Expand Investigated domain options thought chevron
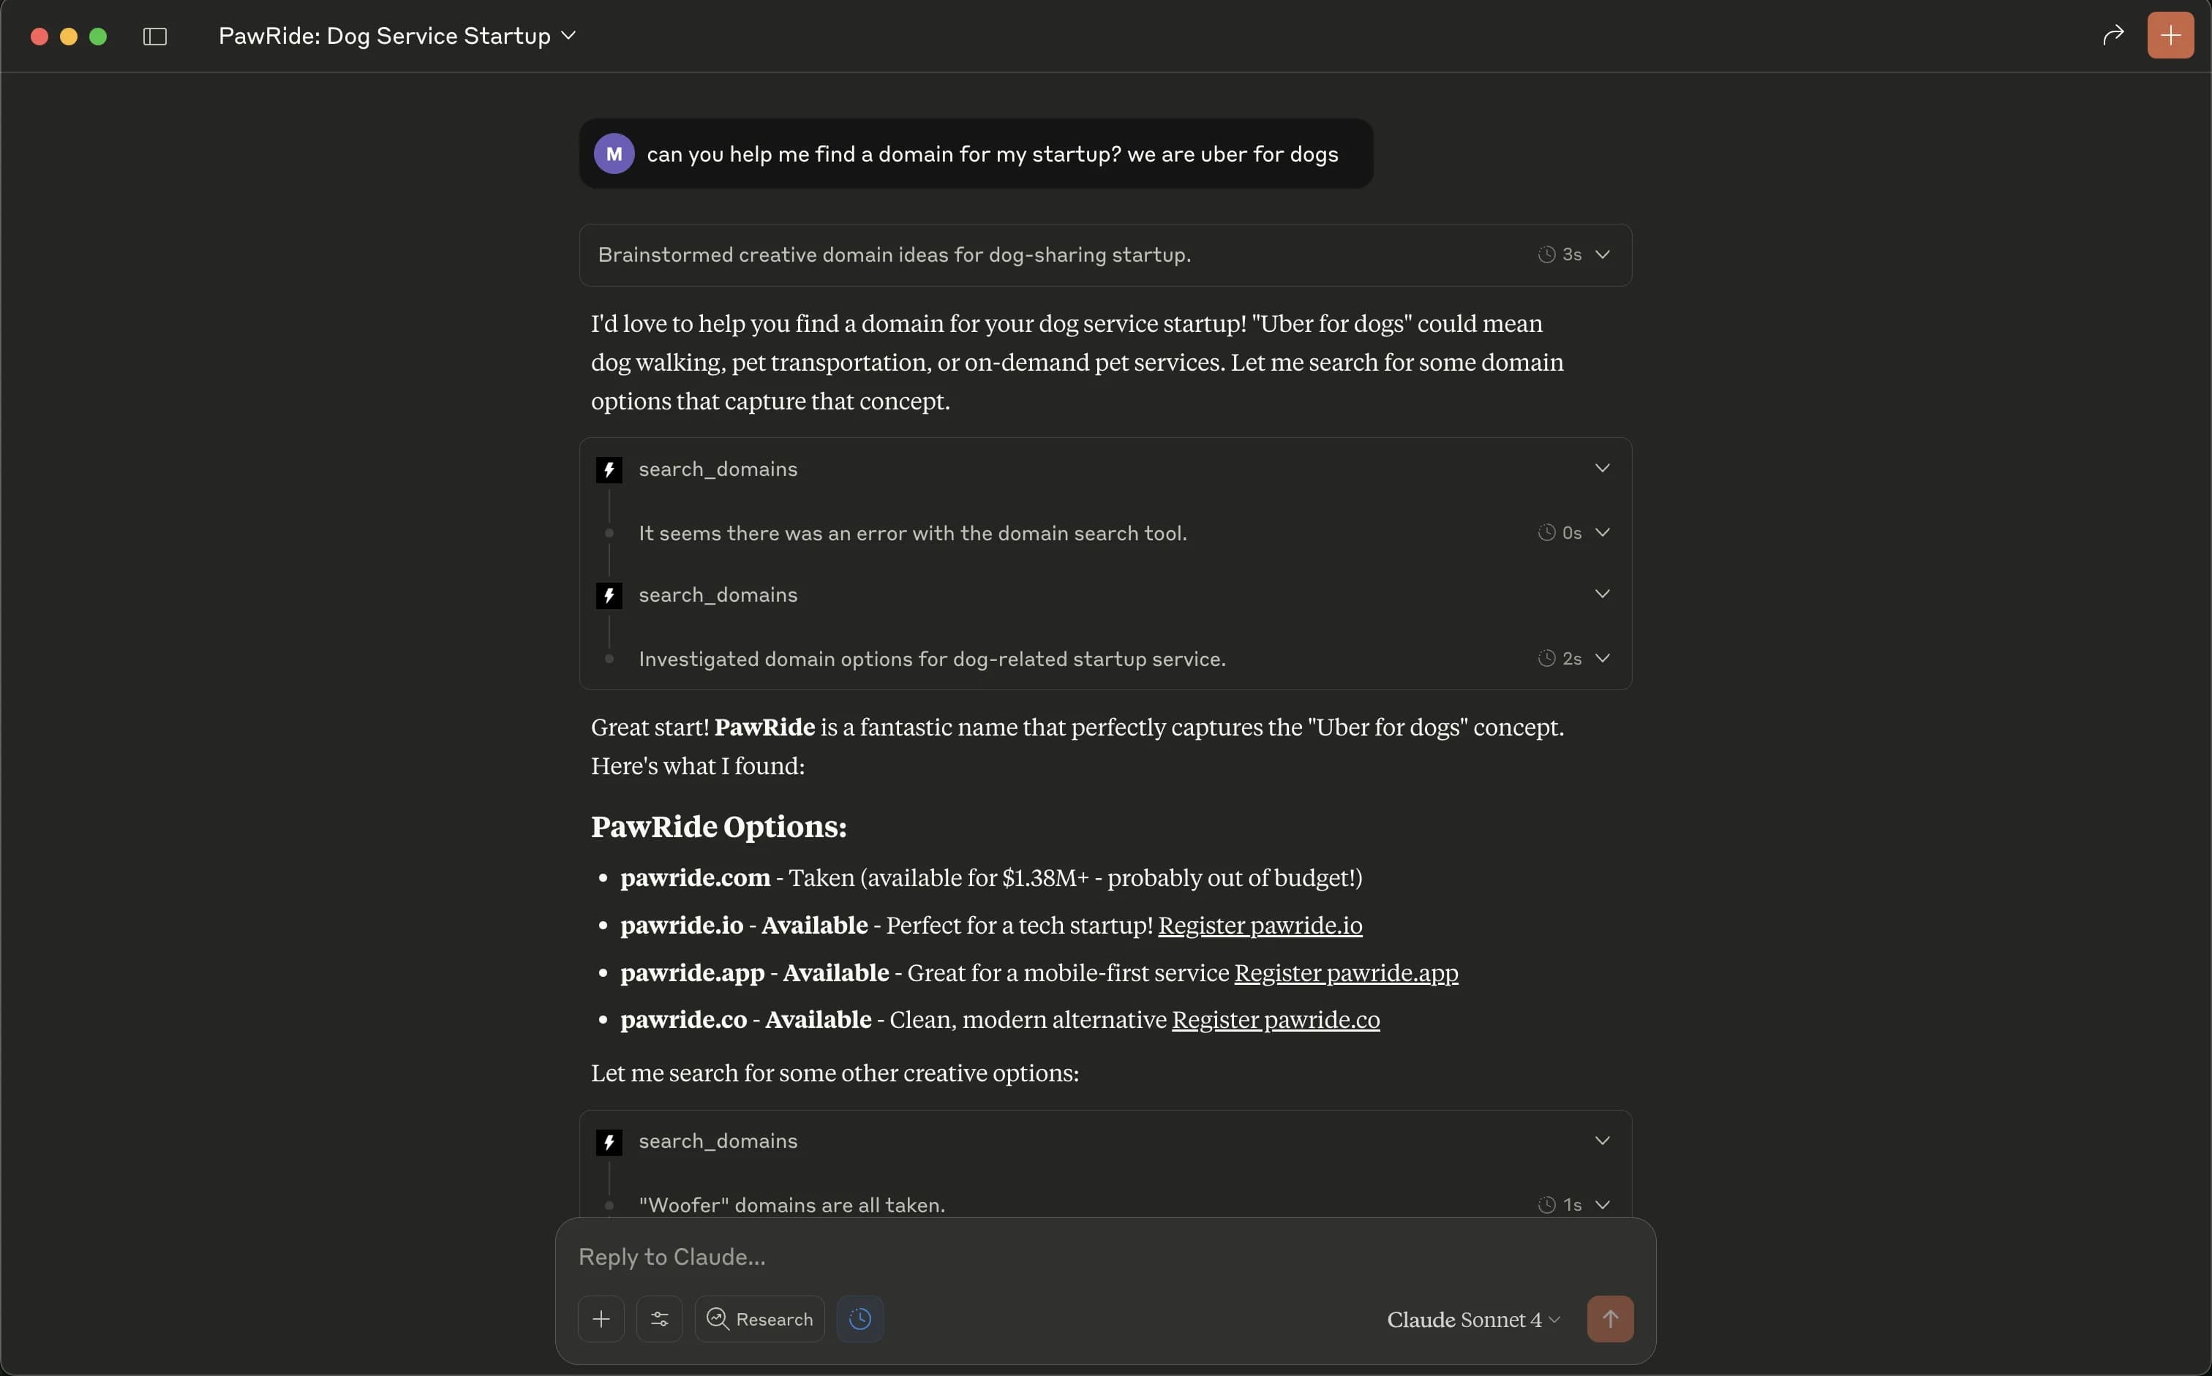 coord(1602,658)
